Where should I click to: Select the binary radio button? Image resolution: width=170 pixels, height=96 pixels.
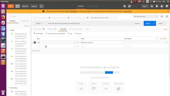(75, 33)
